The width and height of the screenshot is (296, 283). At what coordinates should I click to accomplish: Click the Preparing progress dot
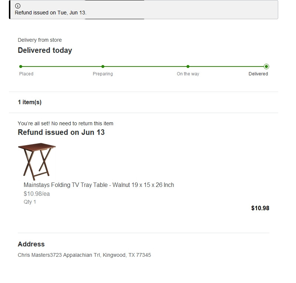click(x=103, y=67)
